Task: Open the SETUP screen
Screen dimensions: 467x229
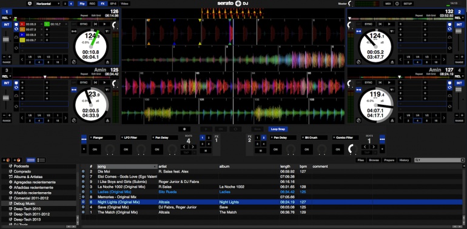Action: pos(408,4)
